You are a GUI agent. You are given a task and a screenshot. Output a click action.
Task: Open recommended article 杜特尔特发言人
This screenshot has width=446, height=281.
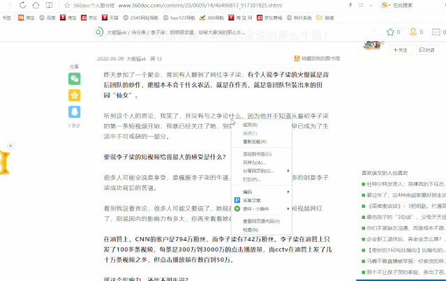point(406,184)
